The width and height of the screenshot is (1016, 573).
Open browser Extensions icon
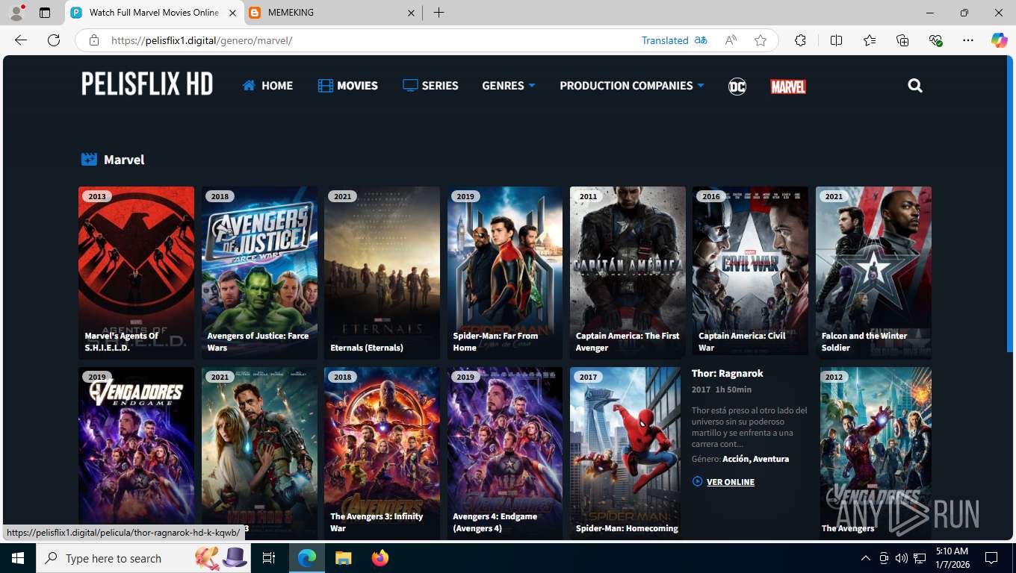tap(800, 40)
